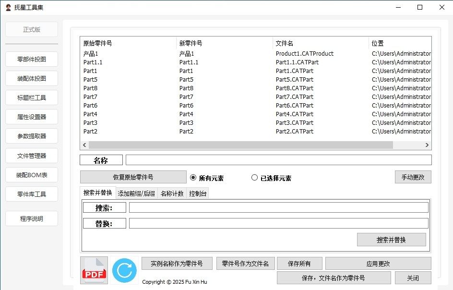Viewport: 453px width, 290px height.
Task: Open the 文件管理器 panel
Action: [32, 156]
